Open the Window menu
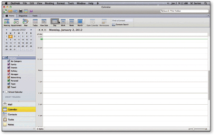The height and width of the screenshot is (135, 214). pyautogui.click(x=81, y=3)
